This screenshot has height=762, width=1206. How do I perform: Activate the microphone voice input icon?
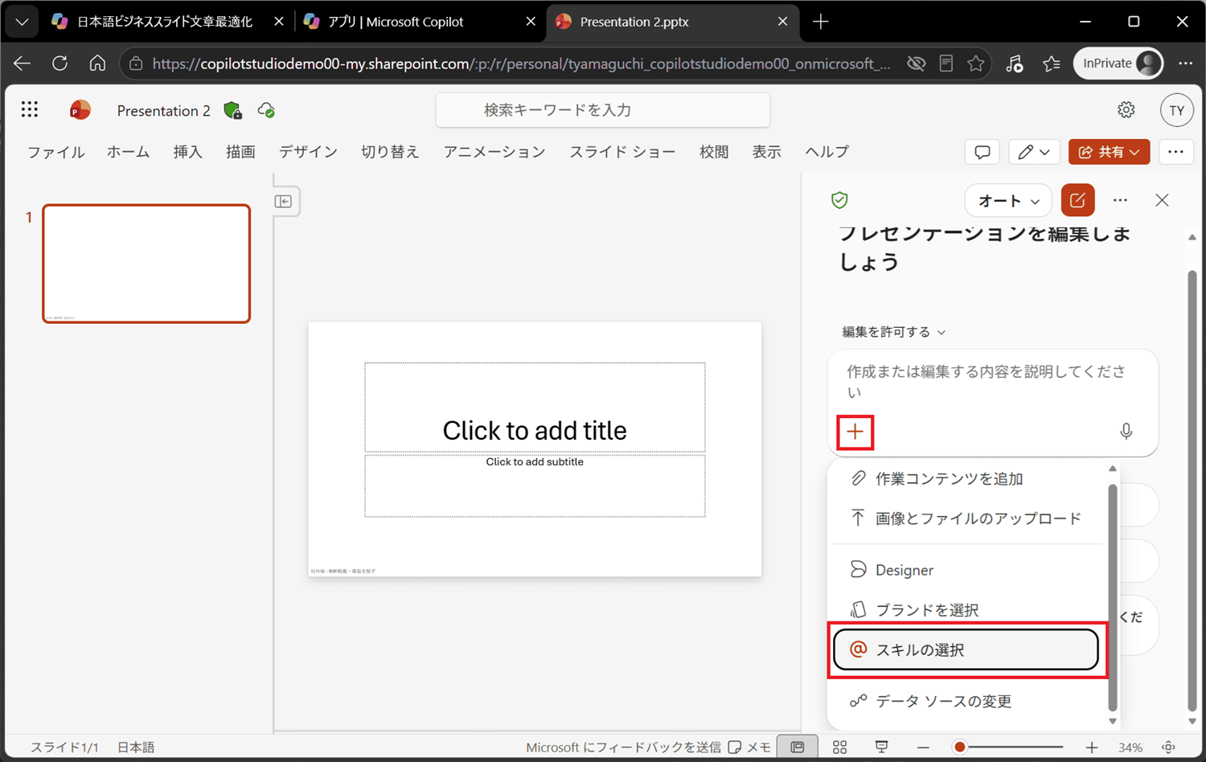(1126, 432)
